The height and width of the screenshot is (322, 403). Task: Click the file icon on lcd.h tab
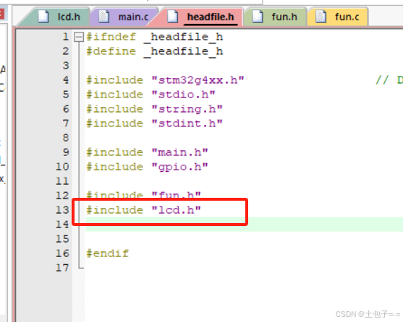point(43,17)
